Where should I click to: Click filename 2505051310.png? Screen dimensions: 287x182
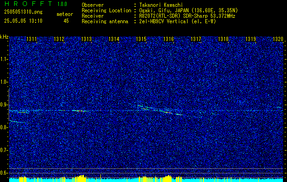pyautogui.click(x=23, y=12)
